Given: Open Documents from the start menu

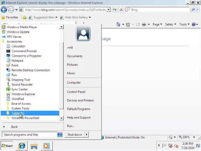Looking at the screenshot, I should pyautogui.click(x=75, y=56).
